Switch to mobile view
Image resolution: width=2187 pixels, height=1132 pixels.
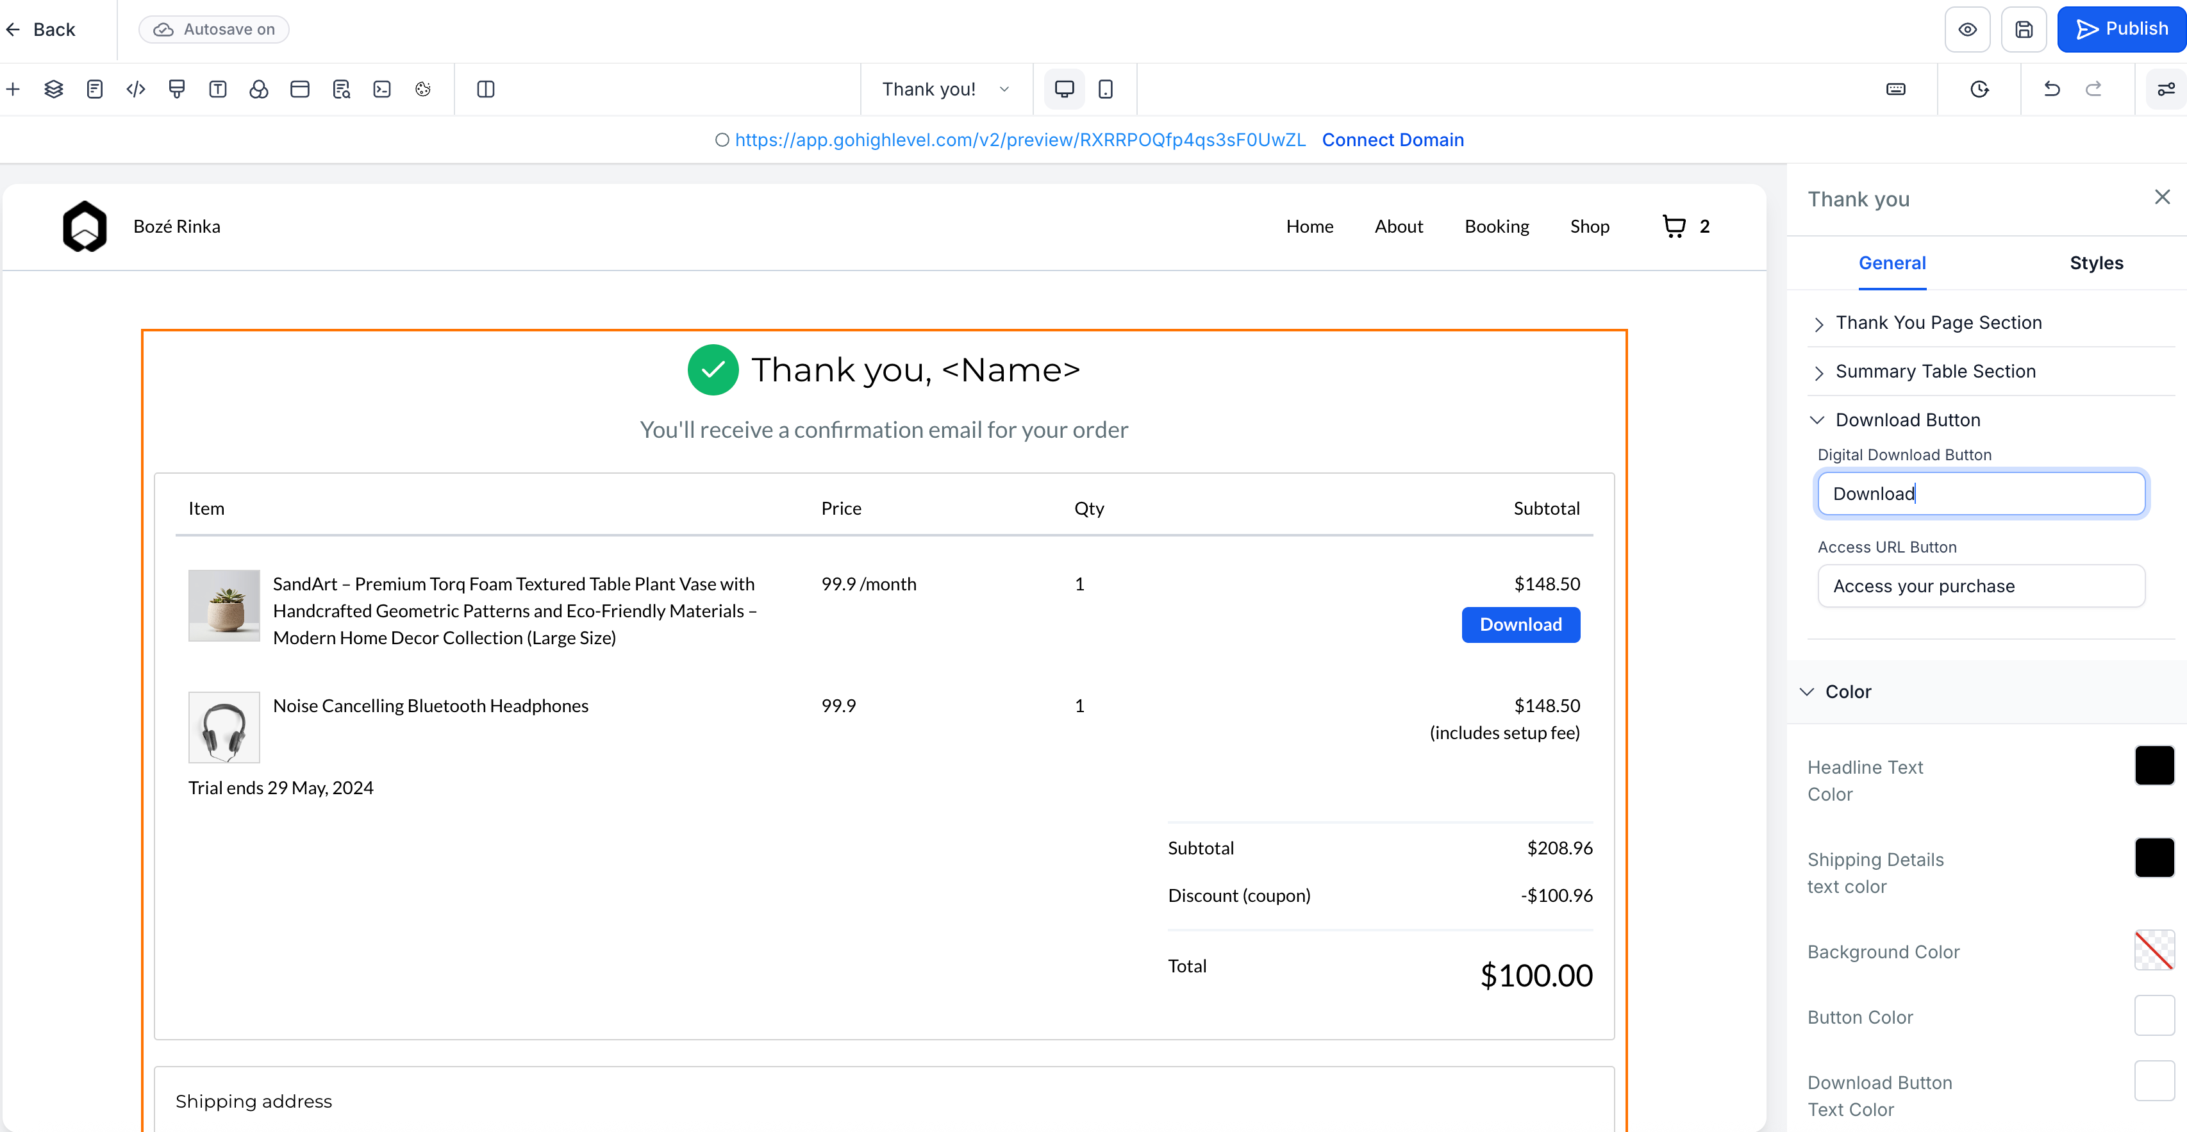[x=1106, y=89]
